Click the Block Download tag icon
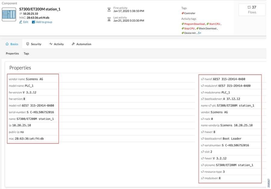 coord(198,29)
